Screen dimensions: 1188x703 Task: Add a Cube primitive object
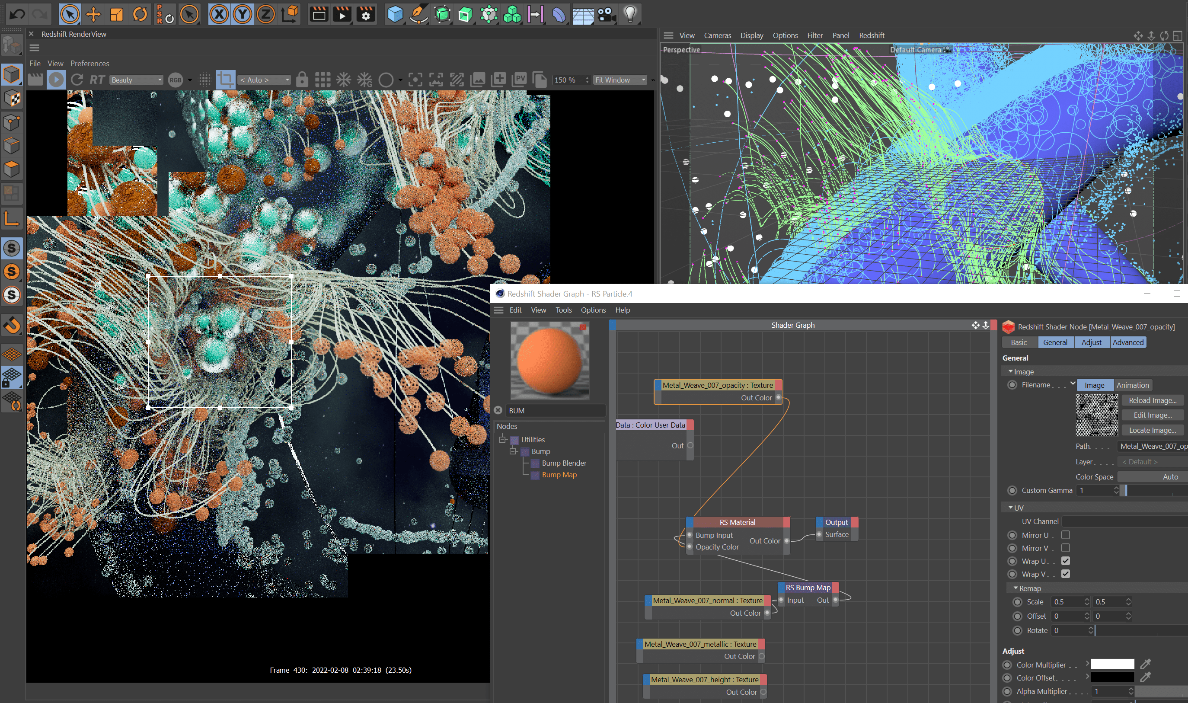(395, 14)
